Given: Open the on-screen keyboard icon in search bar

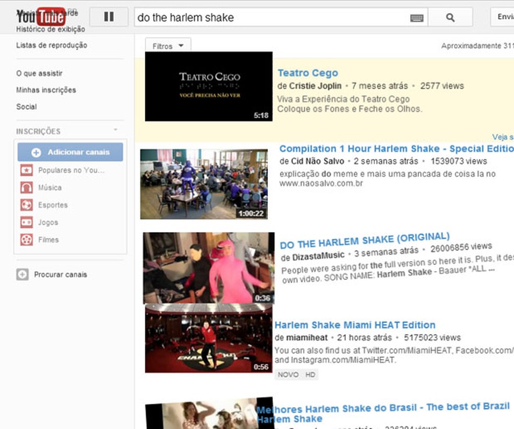Looking at the screenshot, I should [416, 17].
